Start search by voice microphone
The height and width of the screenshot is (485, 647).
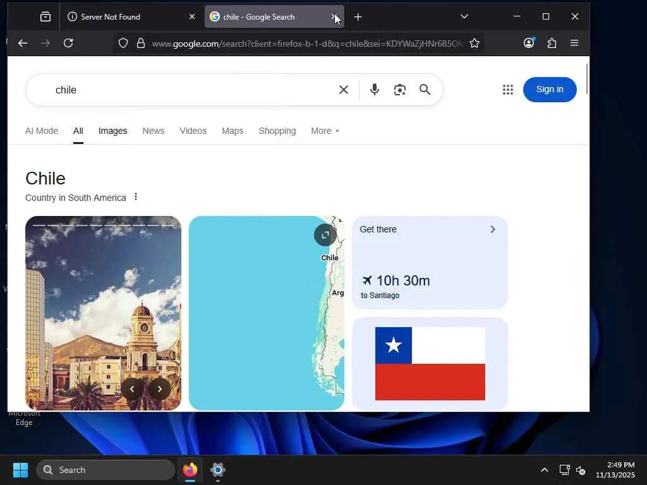coord(374,90)
